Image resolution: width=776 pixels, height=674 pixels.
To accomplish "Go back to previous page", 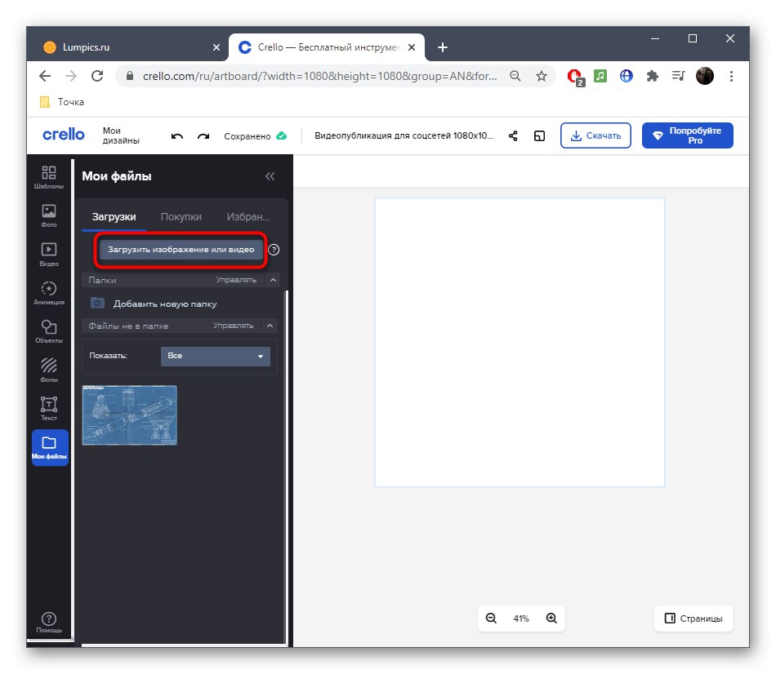I will pos(45,76).
